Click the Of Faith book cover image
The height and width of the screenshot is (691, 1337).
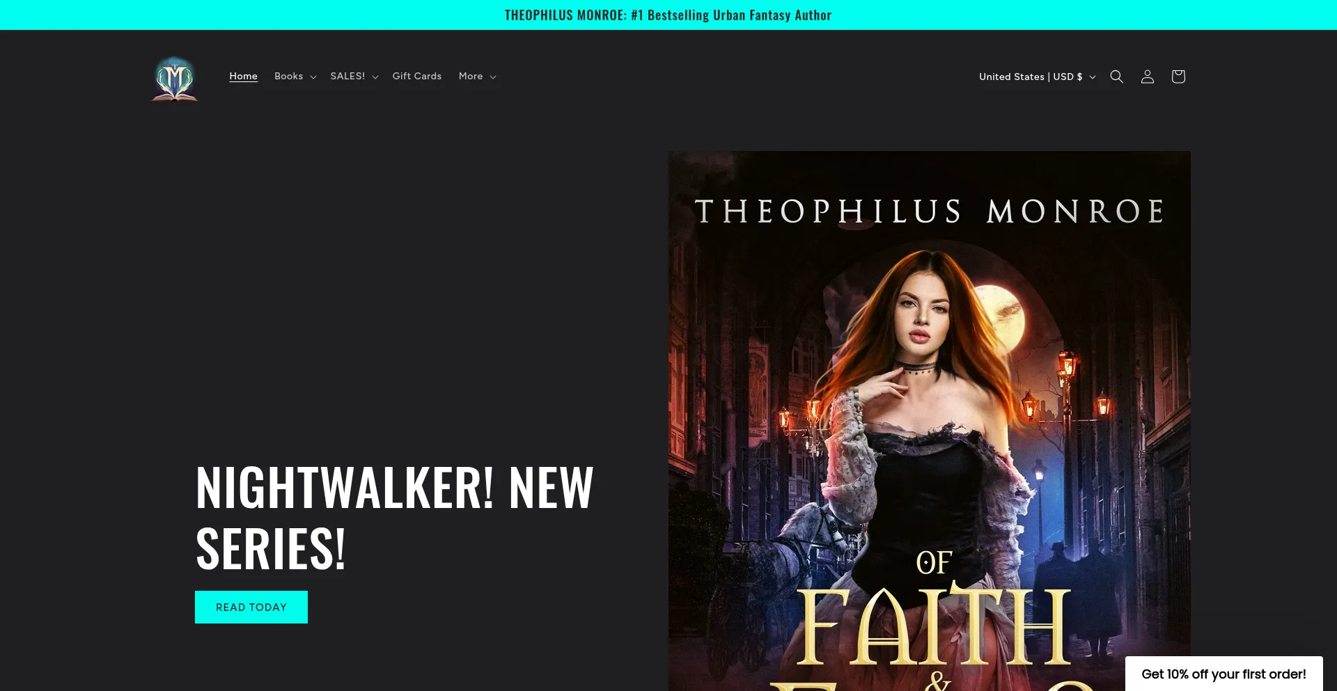click(x=929, y=421)
